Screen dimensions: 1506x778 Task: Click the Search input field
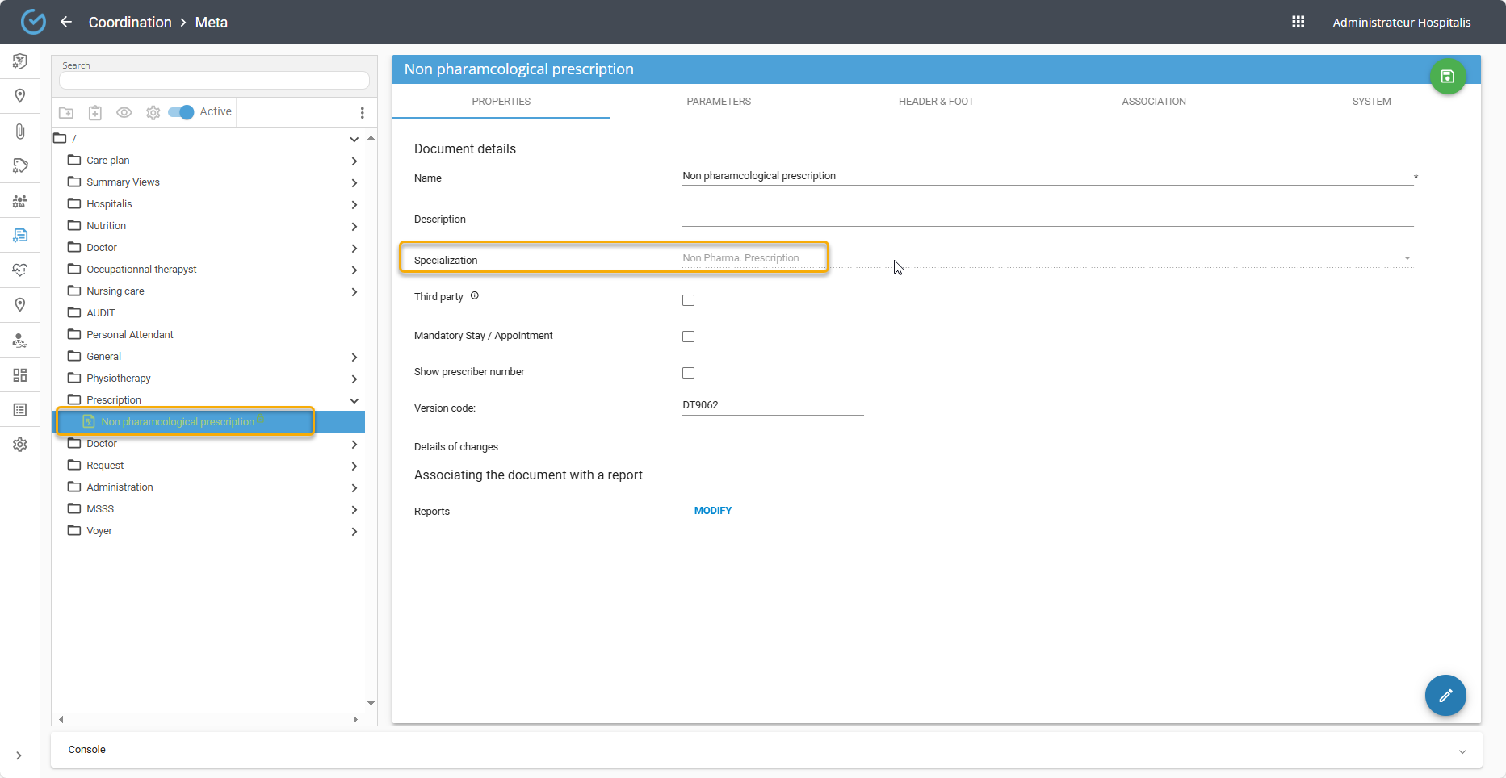tap(214, 81)
